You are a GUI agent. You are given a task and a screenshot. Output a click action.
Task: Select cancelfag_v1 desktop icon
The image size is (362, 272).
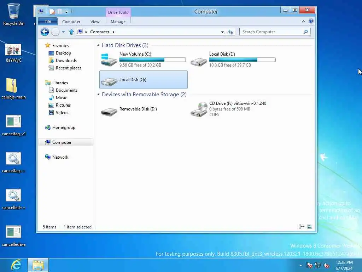click(x=14, y=125)
